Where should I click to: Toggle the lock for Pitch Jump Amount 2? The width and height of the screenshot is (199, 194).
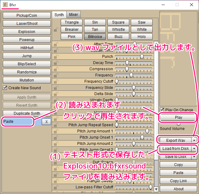point(56,144)
